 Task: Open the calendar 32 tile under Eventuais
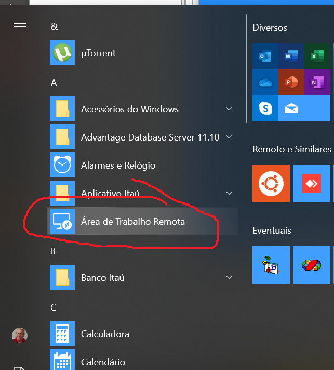271,265
